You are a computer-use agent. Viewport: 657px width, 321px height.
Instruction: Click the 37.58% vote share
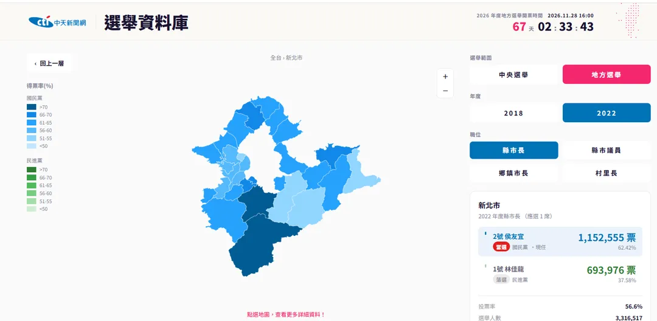click(627, 280)
